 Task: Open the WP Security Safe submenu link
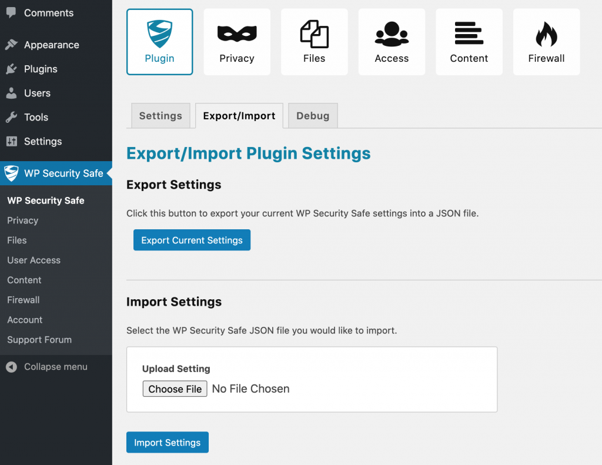point(46,200)
